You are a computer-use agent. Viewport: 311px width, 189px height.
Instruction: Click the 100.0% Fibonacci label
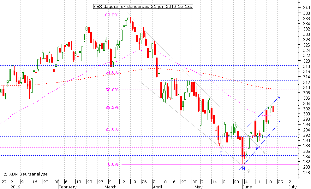(111, 15)
